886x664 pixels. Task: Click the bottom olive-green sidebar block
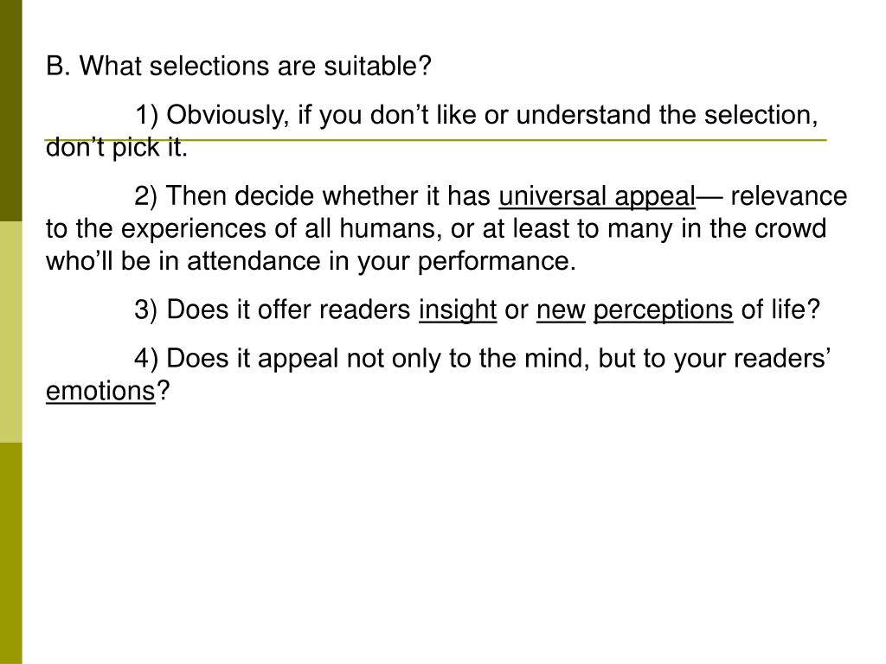click(10, 553)
